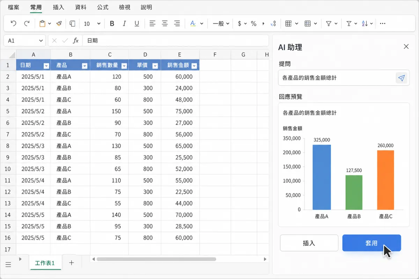The height and width of the screenshot is (279, 419).
Task: Click the filter funnel icon
Action: pyautogui.click(x=329, y=23)
